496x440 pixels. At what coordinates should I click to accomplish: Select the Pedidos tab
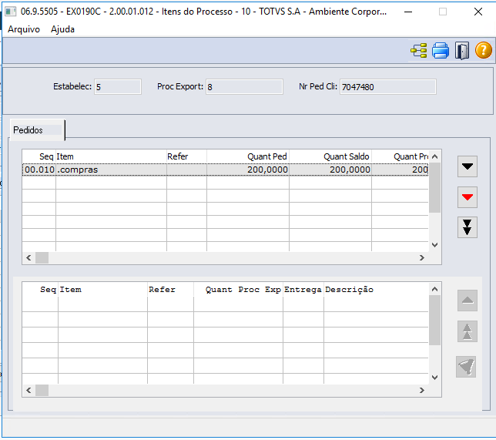pos(37,130)
